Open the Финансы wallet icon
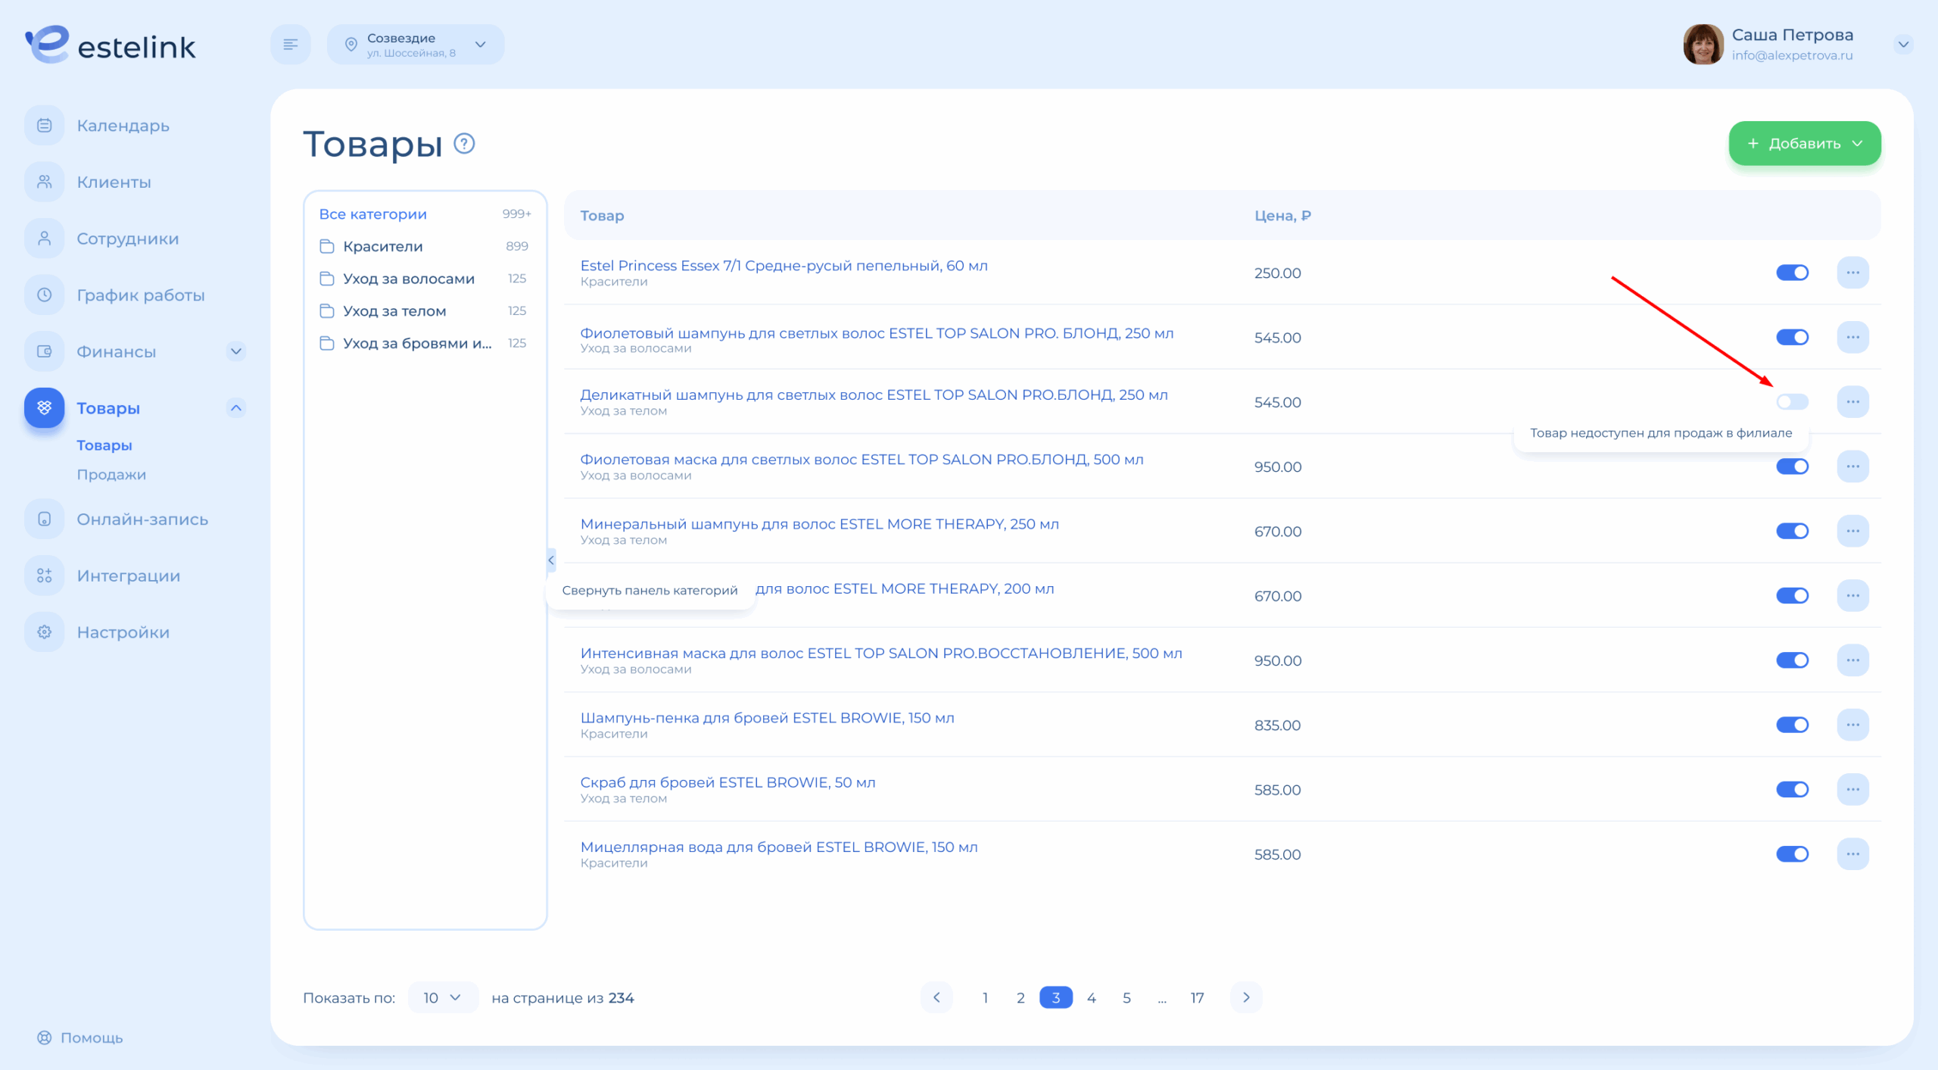1938x1070 pixels. pos(45,351)
